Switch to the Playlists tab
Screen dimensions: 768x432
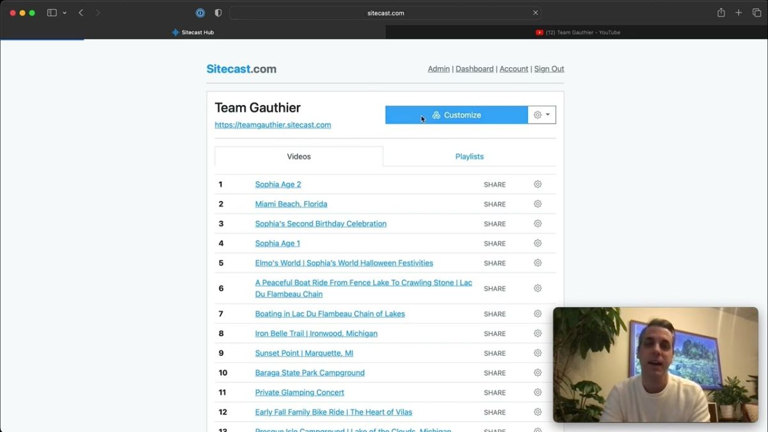pos(469,156)
